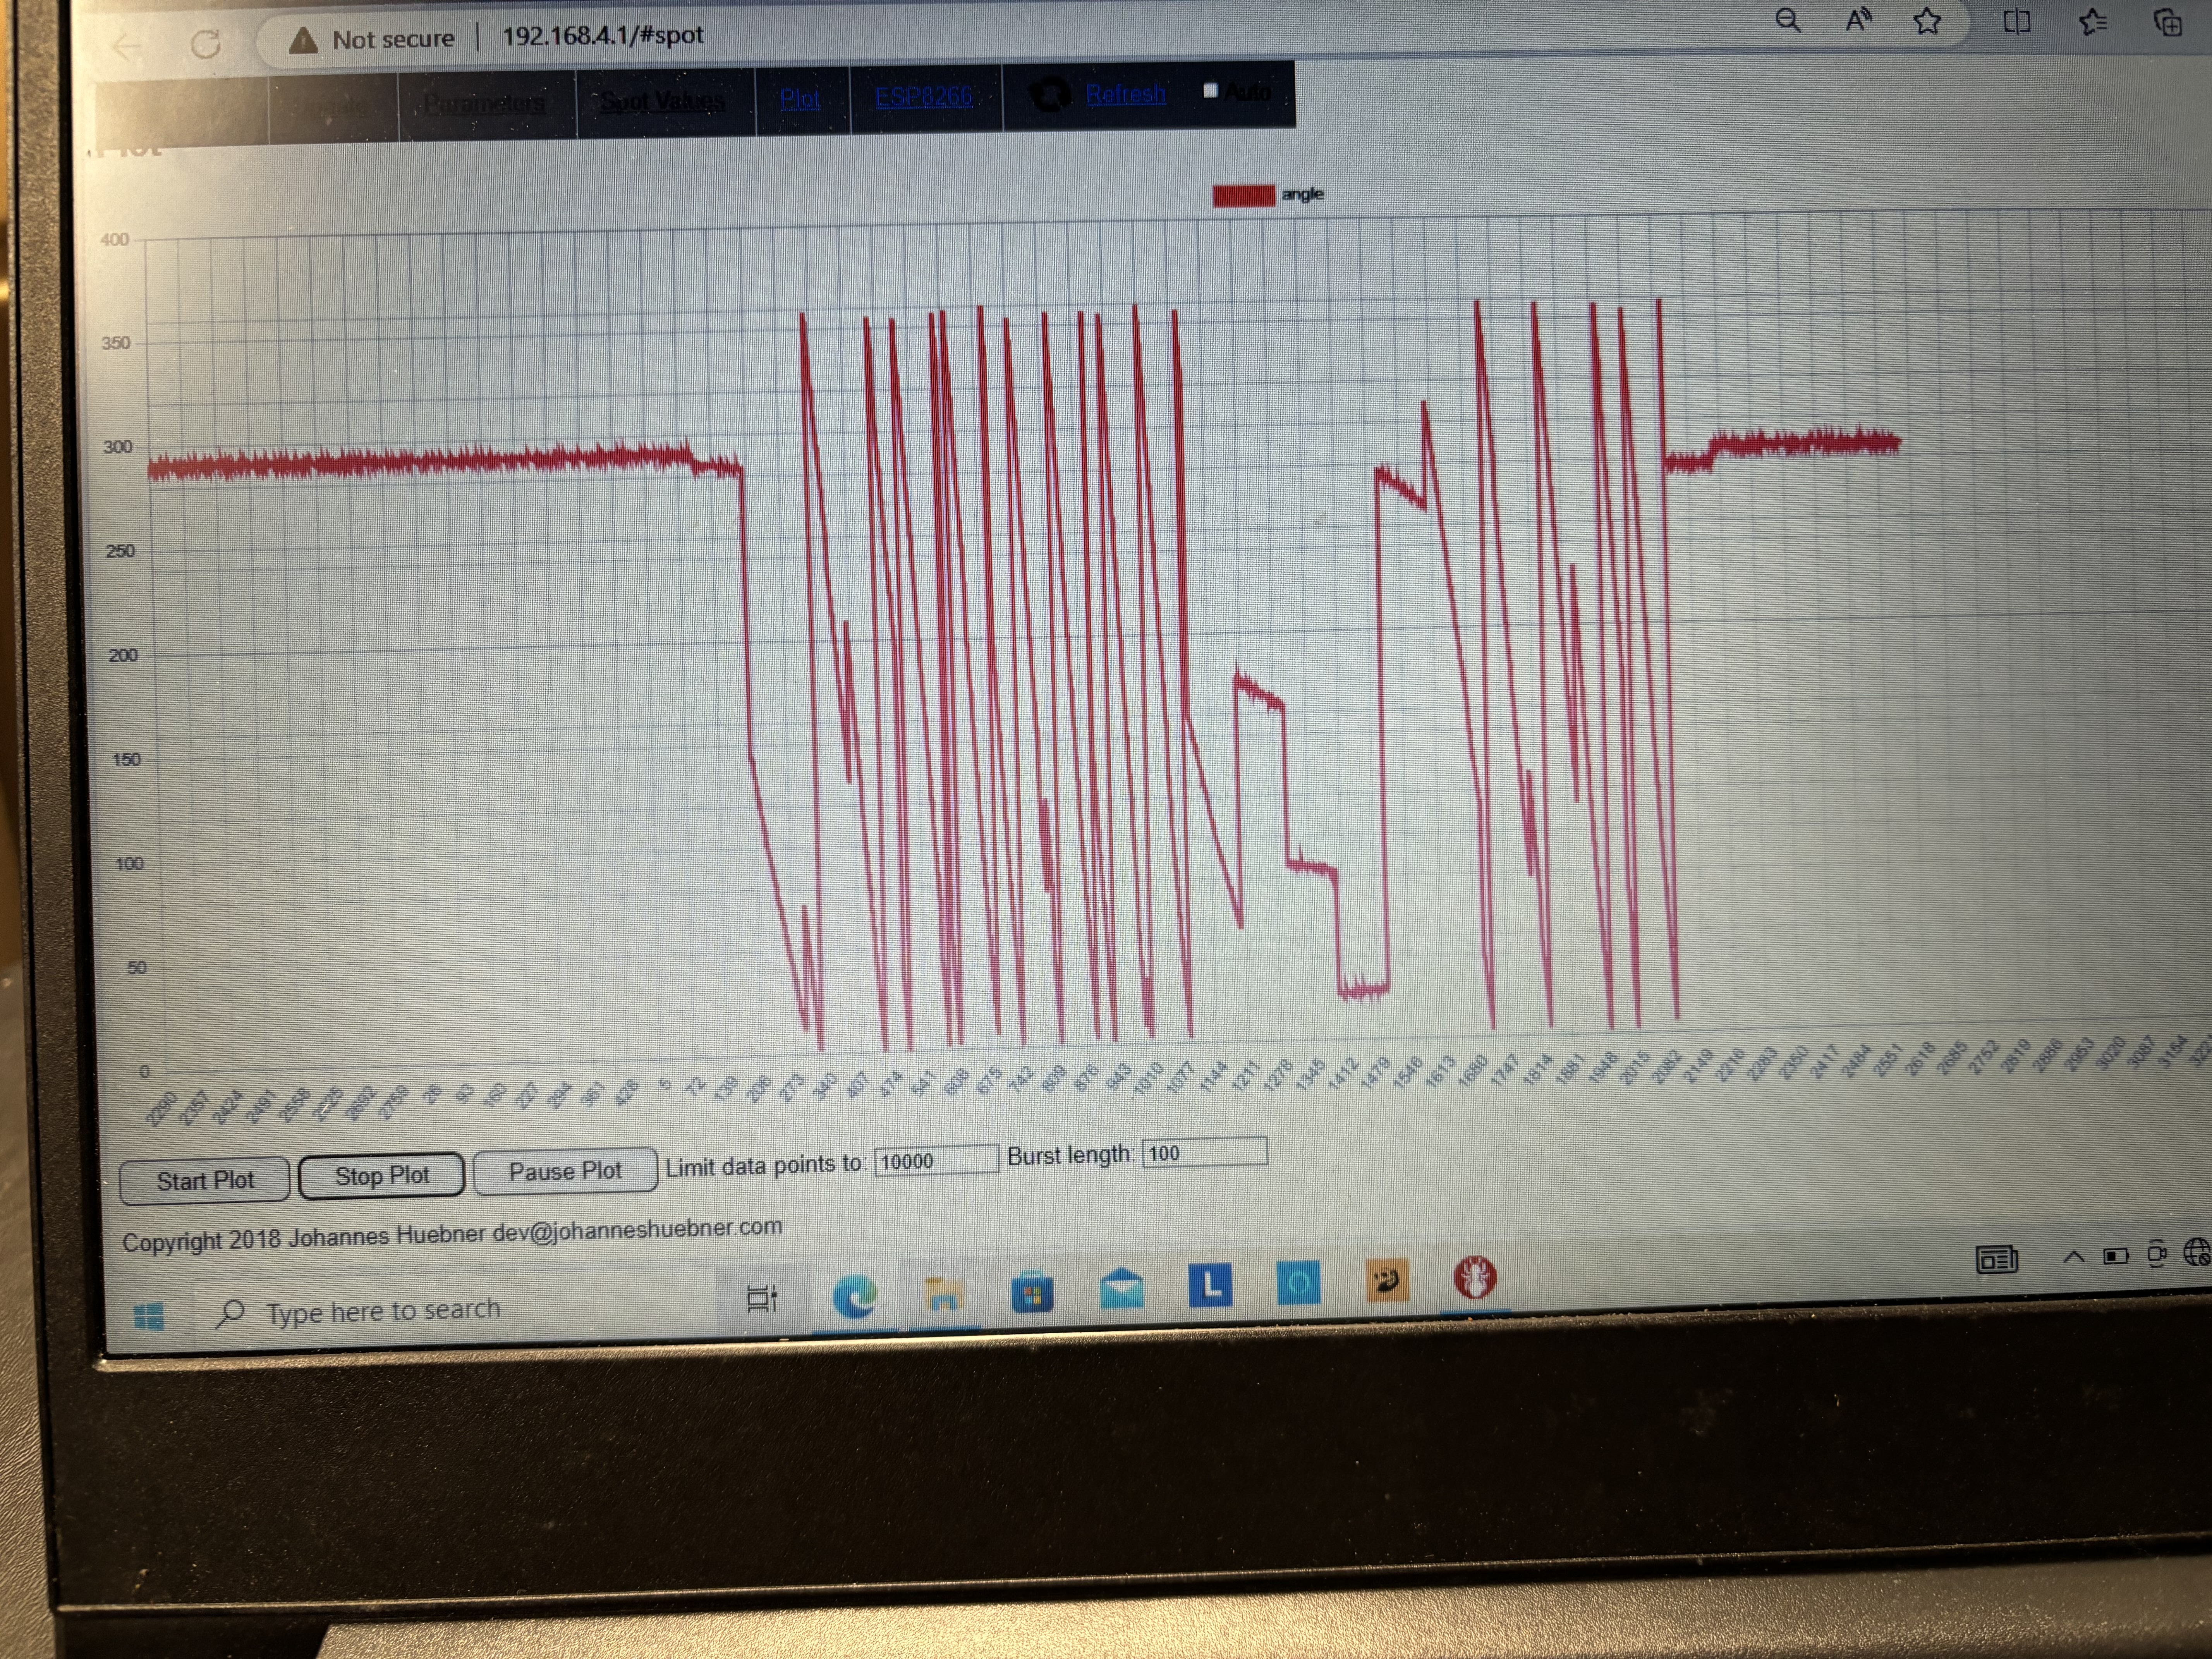This screenshot has height=1659, width=2212.
Task: Add page to favorites with star icon
Action: click(1927, 21)
